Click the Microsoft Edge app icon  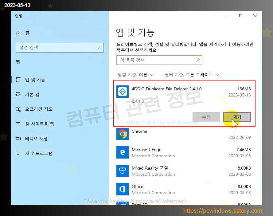[123, 152]
